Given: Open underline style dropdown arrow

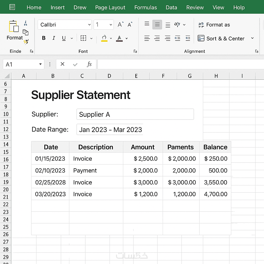Looking at the screenshot, I should 72,38.
